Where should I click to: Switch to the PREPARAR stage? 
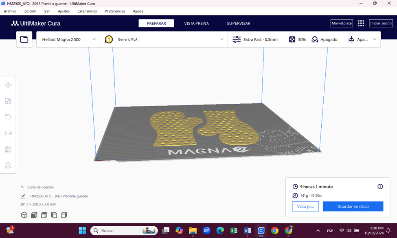tap(156, 23)
